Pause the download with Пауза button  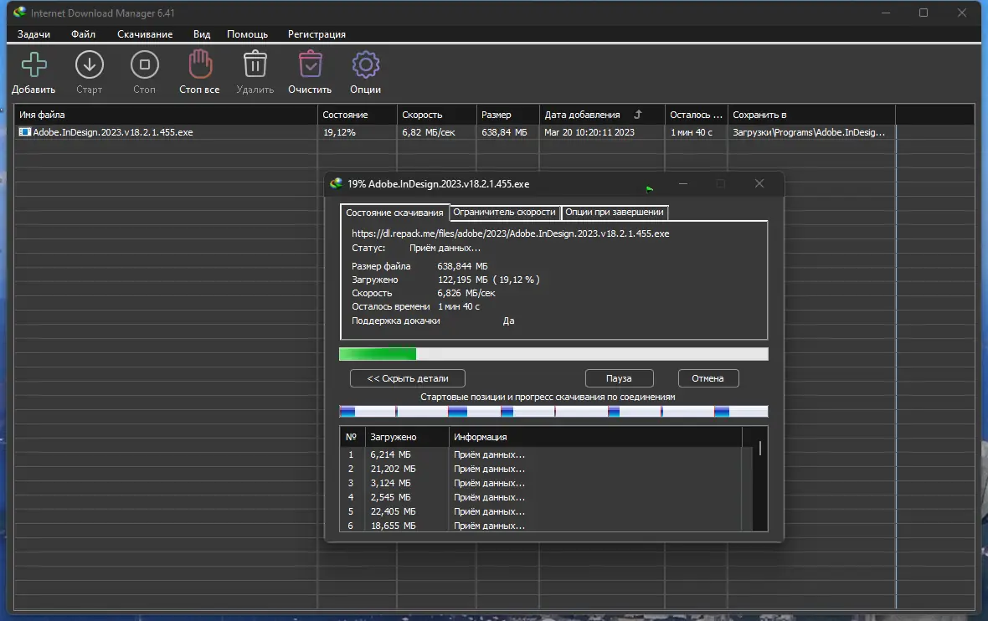point(619,378)
